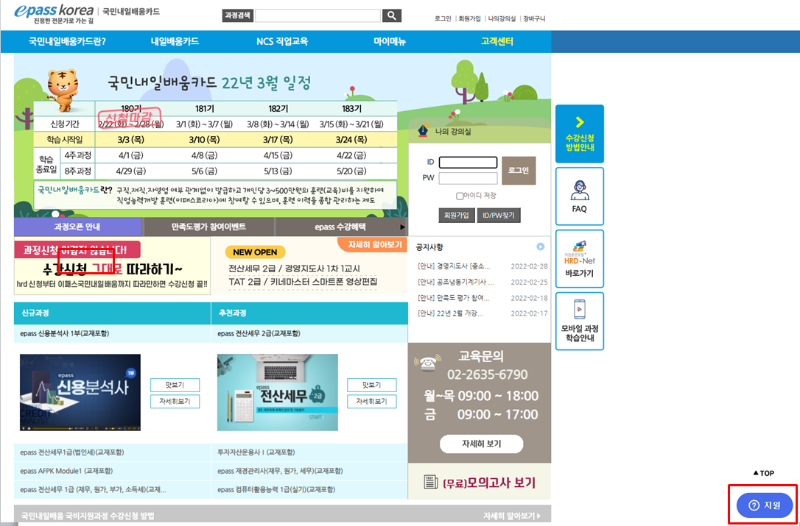
Task: Open the 지원 help chat button
Action: tap(765, 505)
